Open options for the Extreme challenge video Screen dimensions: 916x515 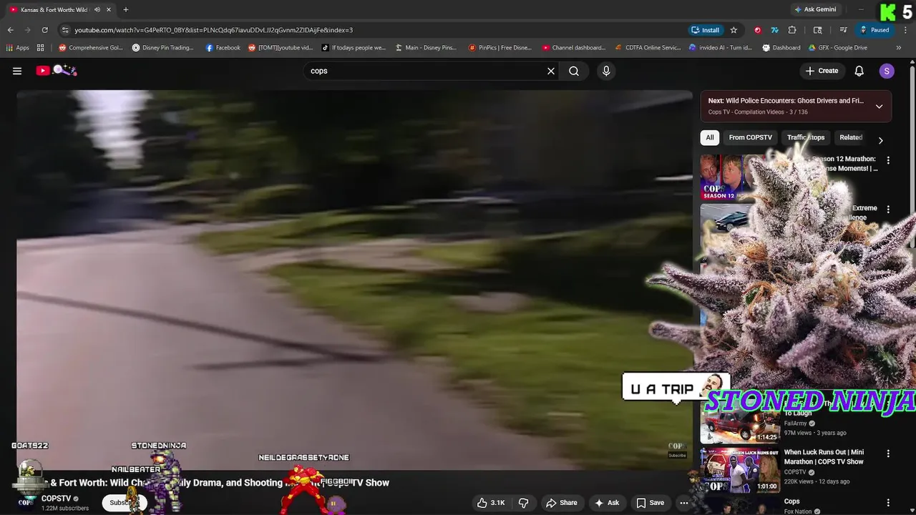(x=888, y=210)
